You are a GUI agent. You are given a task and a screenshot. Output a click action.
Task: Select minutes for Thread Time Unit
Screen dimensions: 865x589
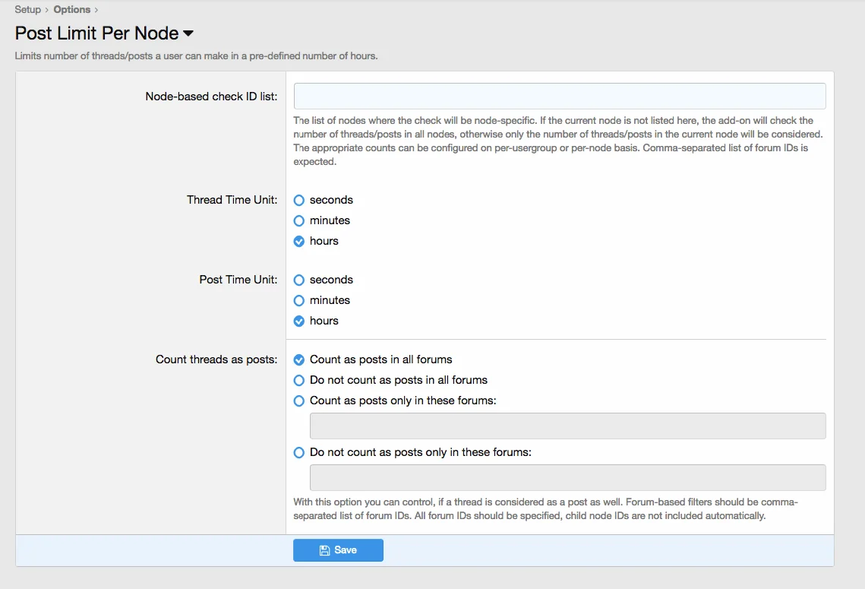[299, 220]
